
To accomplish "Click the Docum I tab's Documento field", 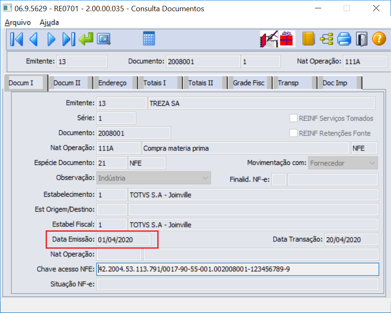I will 134,133.
